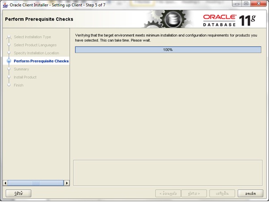Click the Next button
This screenshot has height=203, width=269.
pyautogui.click(x=194, y=194)
